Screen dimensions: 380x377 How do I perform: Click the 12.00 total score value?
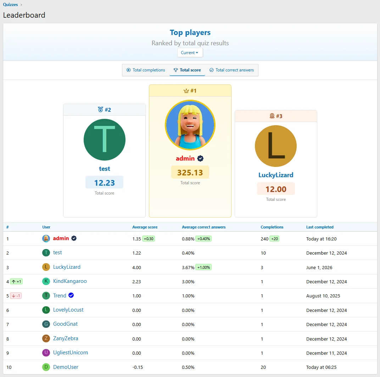(x=276, y=189)
